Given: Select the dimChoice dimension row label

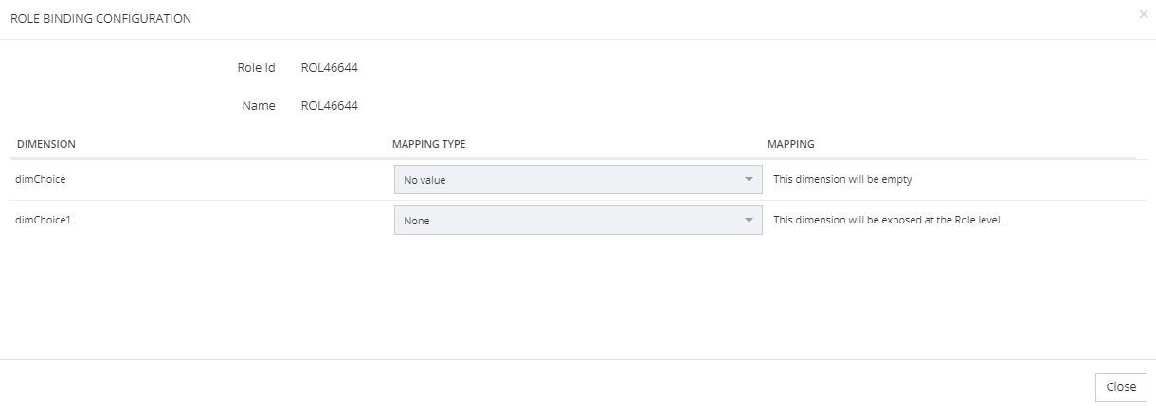Looking at the screenshot, I should click(41, 178).
